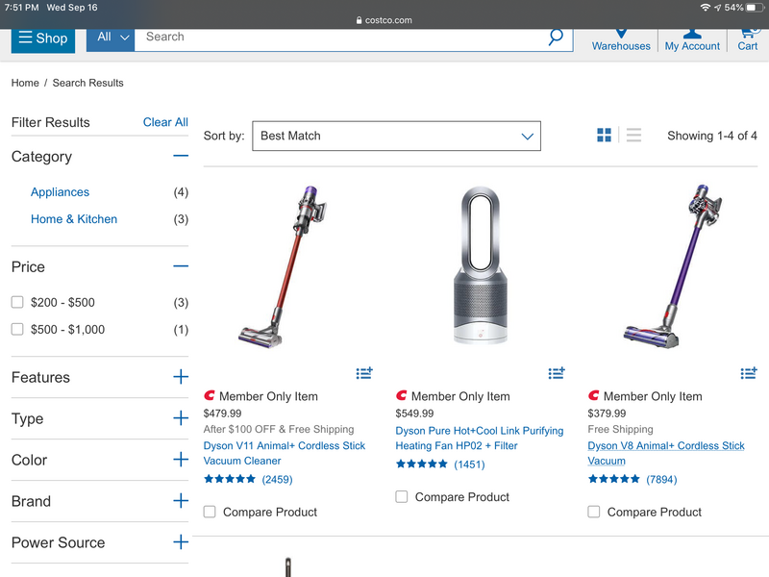Open the Shop hamburger menu
The width and height of the screenshot is (769, 577).
click(42, 38)
